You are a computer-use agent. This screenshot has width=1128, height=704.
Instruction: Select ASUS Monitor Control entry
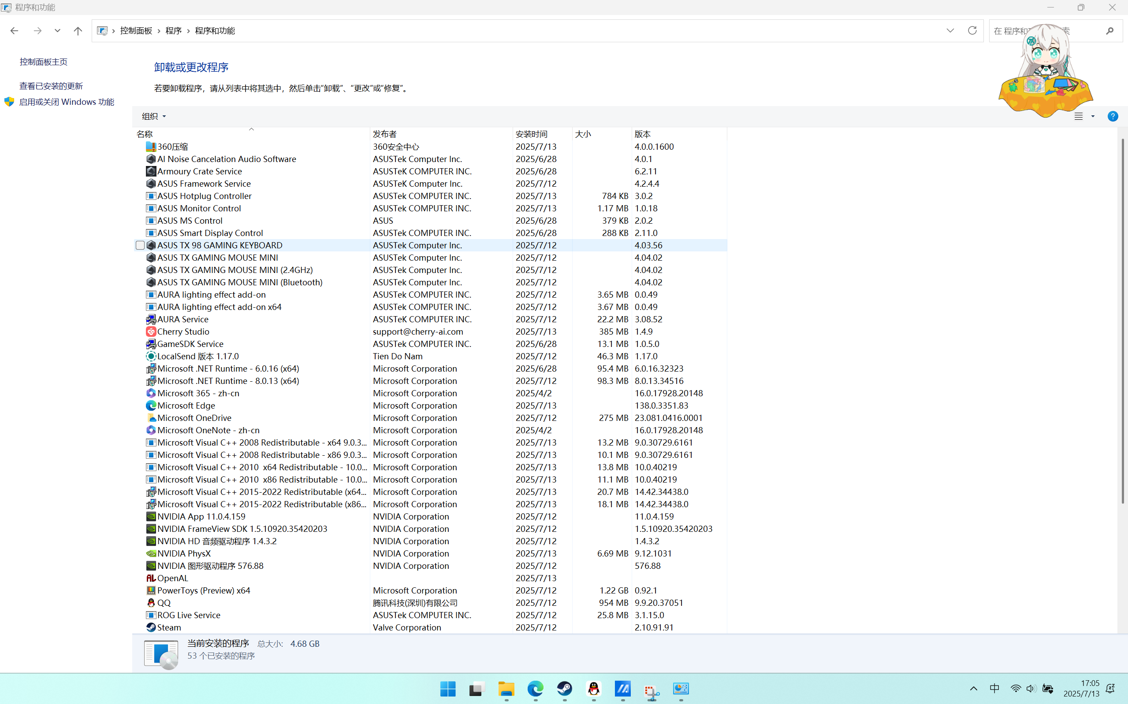[430, 208]
